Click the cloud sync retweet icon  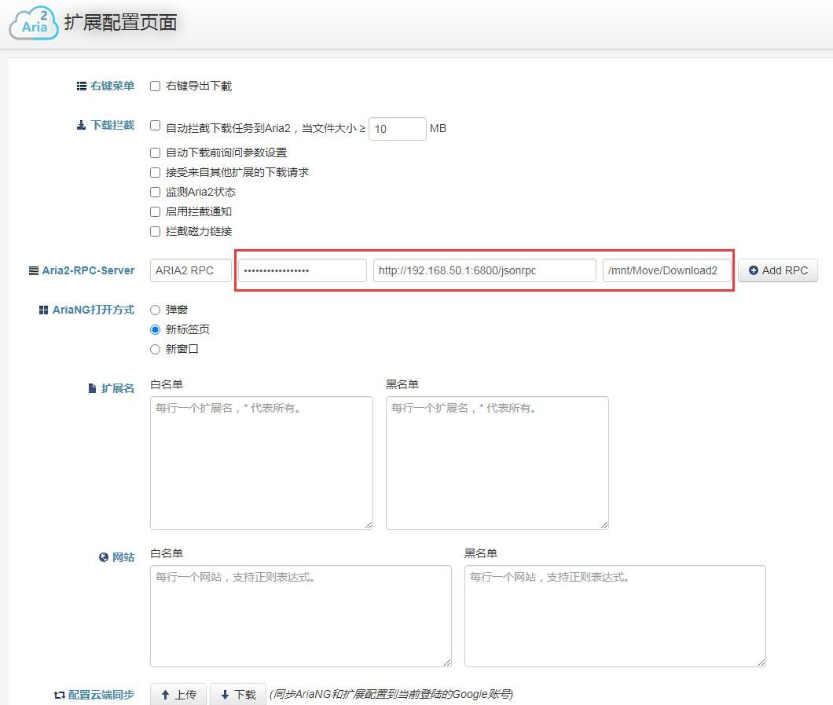59,695
